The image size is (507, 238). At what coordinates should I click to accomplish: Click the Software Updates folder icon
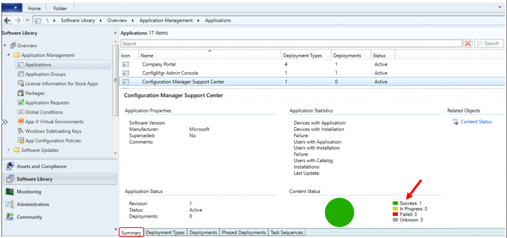click(17, 150)
